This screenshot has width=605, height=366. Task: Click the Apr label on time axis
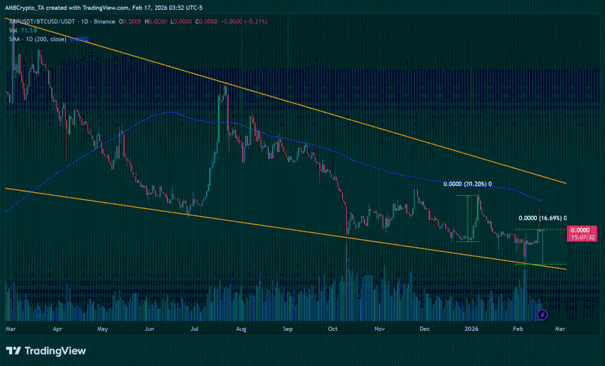coord(58,329)
